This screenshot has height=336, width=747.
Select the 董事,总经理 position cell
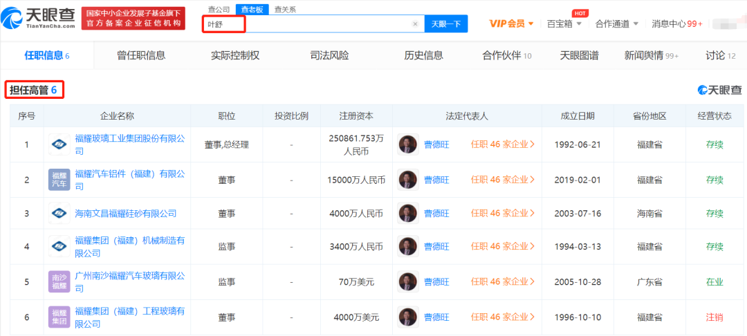227,144
